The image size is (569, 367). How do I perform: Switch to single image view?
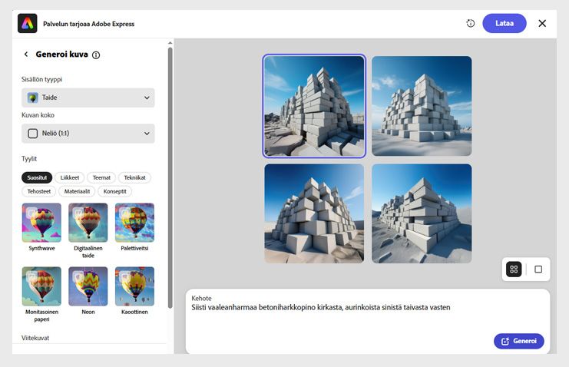(x=538, y=269)
